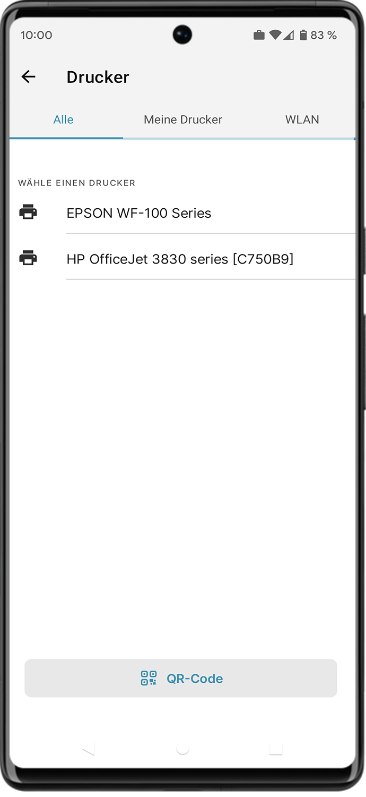Tap the printer icon beside HP OfficeJet
366x797 pixels.
click(28, 258)
